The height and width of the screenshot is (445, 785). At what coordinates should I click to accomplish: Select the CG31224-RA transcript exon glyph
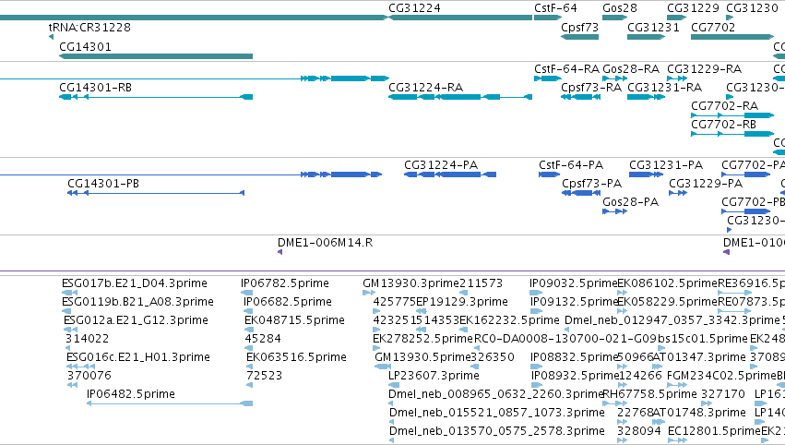460,97
